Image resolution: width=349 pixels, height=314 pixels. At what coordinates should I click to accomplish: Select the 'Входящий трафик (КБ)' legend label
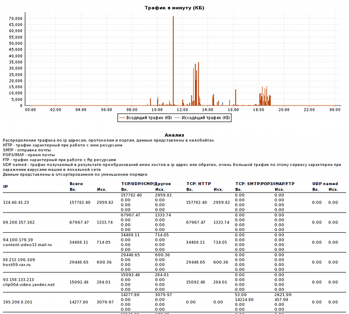click(x=148, y=117)
